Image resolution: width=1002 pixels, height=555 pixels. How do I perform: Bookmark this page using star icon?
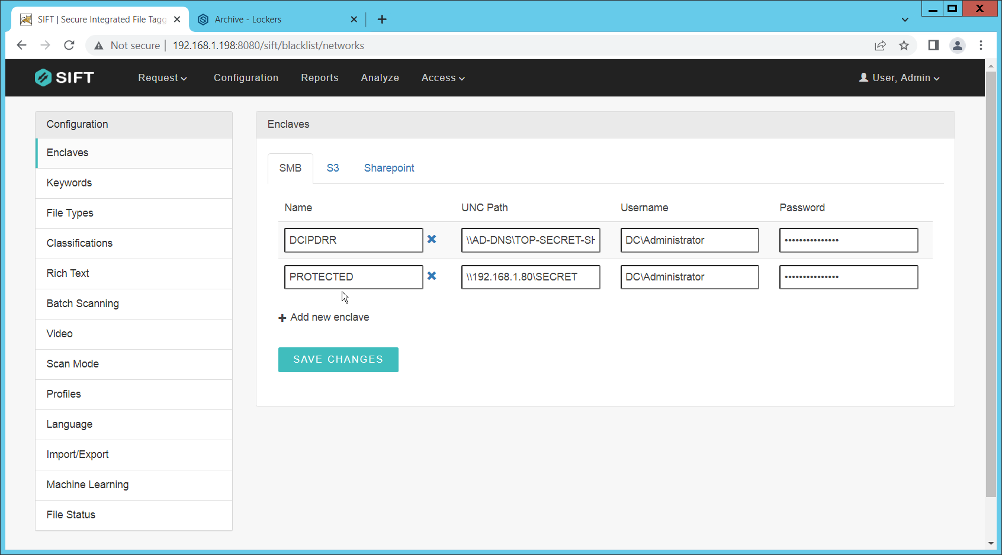tap(904, 46)
